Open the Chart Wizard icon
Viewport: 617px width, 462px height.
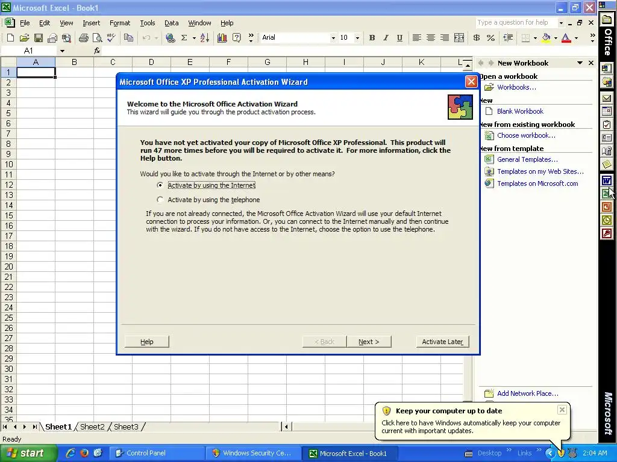point(222,38)
